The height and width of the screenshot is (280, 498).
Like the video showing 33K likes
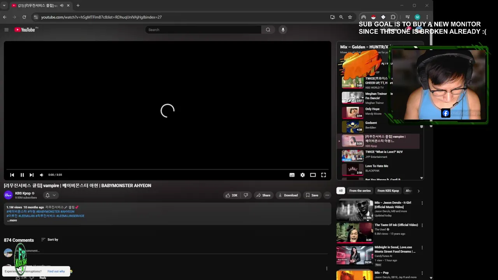coord(231,195)
